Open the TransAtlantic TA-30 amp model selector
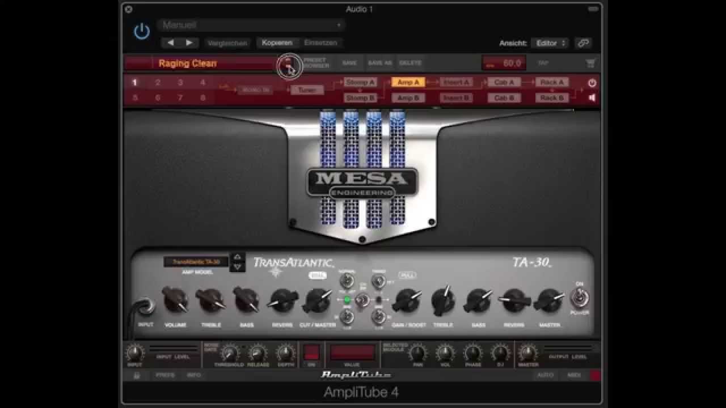726x408 pixels. pos(196,262)
